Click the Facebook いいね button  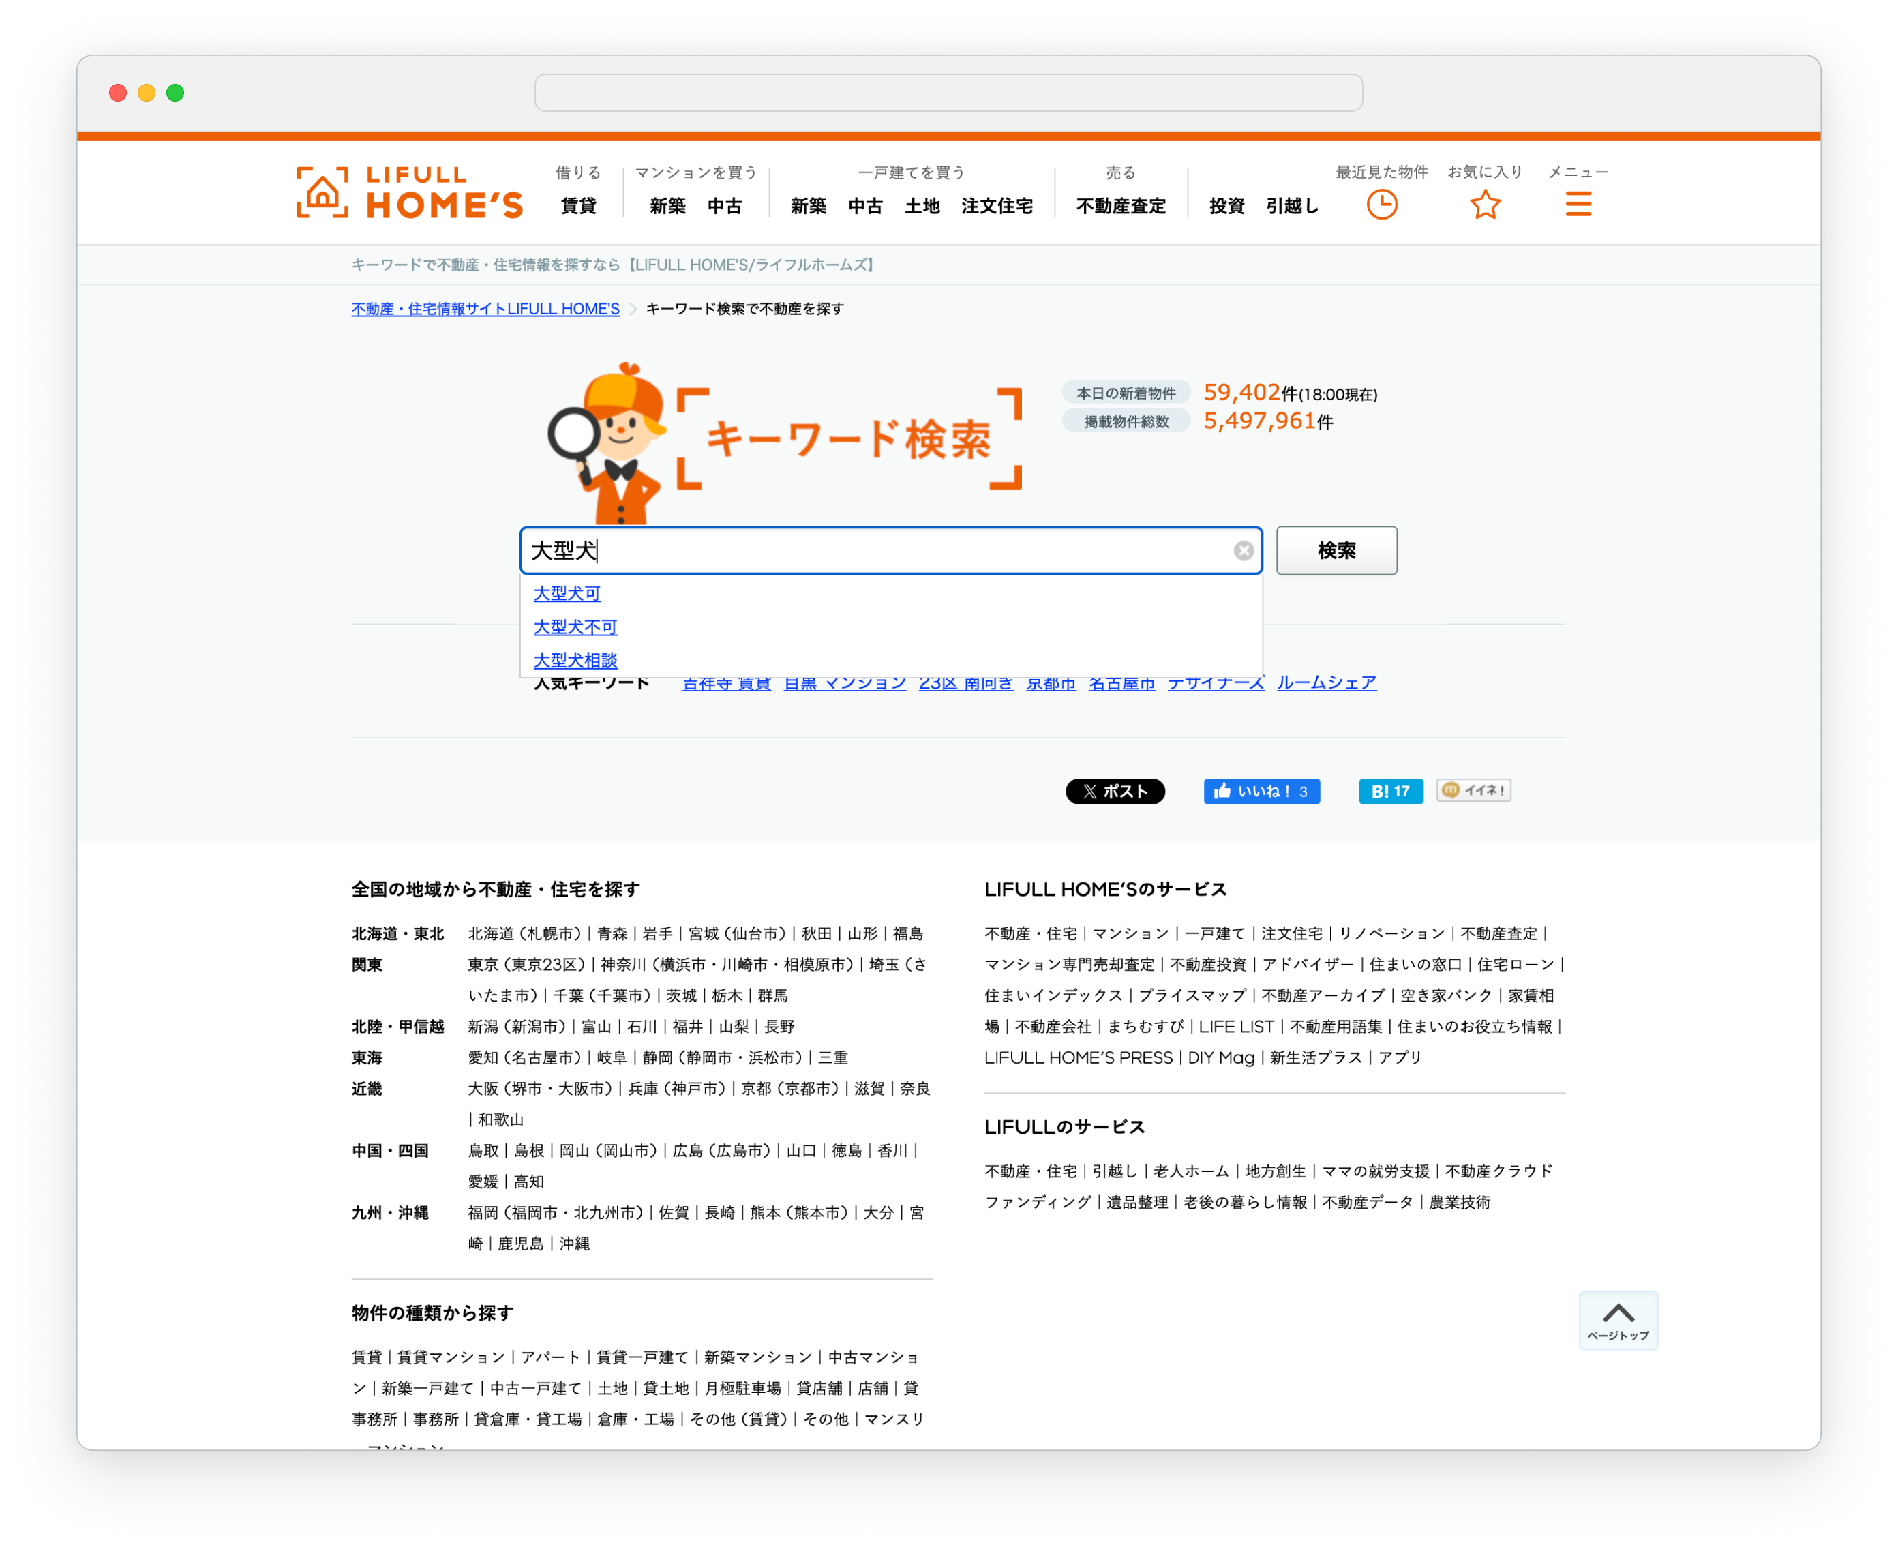(1261, 791)
